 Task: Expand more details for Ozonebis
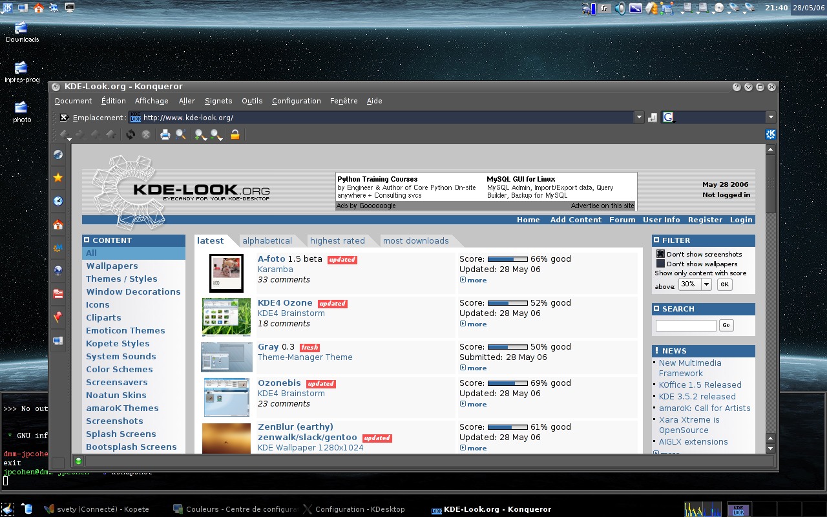474,404
